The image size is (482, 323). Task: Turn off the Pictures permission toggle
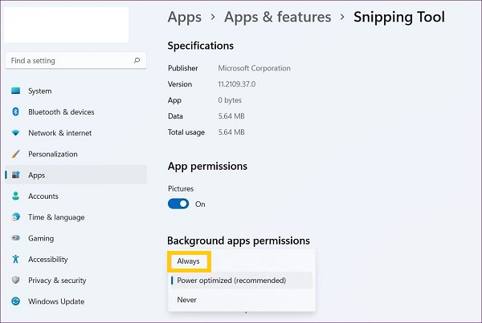click(178, 204)
